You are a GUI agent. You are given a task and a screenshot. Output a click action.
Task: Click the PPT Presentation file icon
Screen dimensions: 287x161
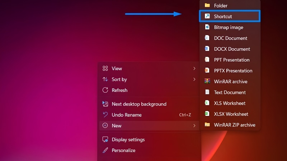click(x=207, y=59)
